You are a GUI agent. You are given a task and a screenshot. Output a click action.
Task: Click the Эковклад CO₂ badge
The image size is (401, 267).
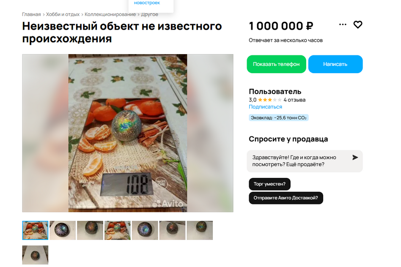[278, 118]
